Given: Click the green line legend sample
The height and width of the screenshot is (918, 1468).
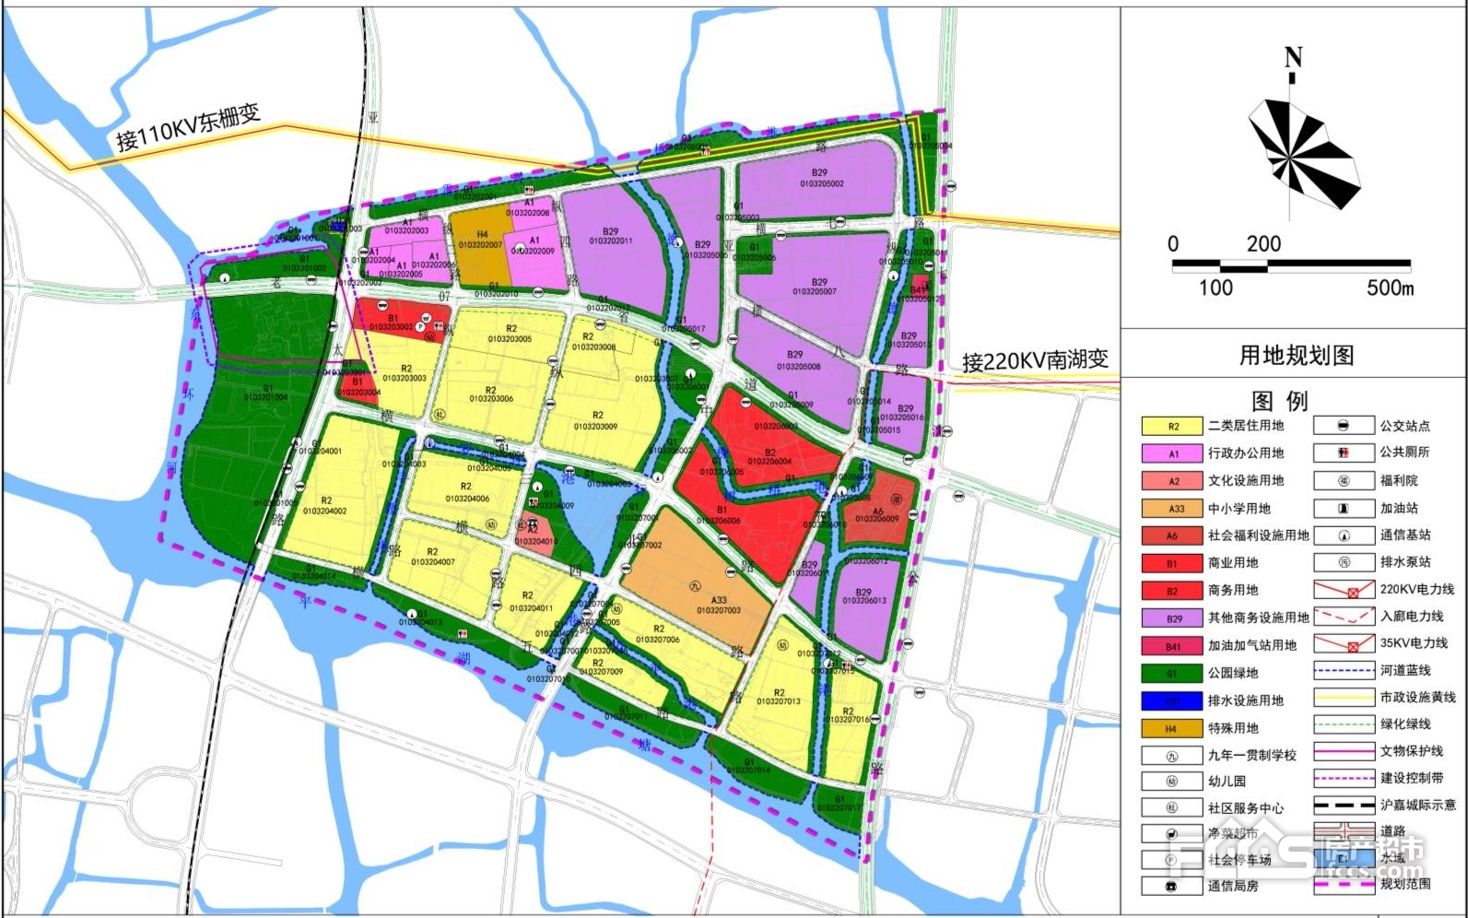Looking at the screenshot, I should coord(1344,724).
